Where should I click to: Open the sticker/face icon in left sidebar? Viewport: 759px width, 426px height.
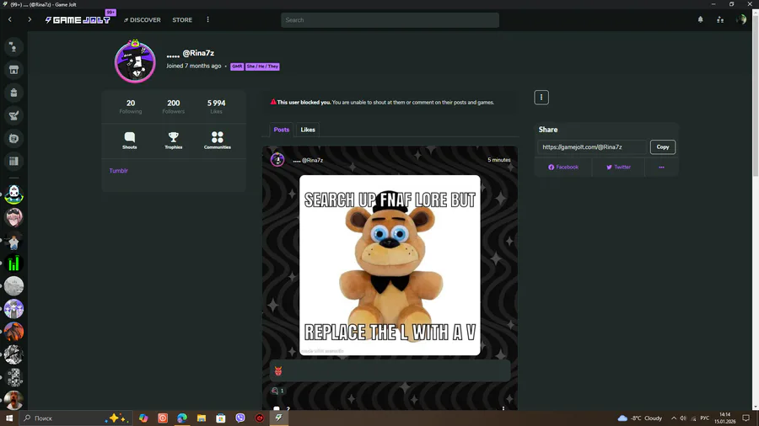(x=13, y=139)
